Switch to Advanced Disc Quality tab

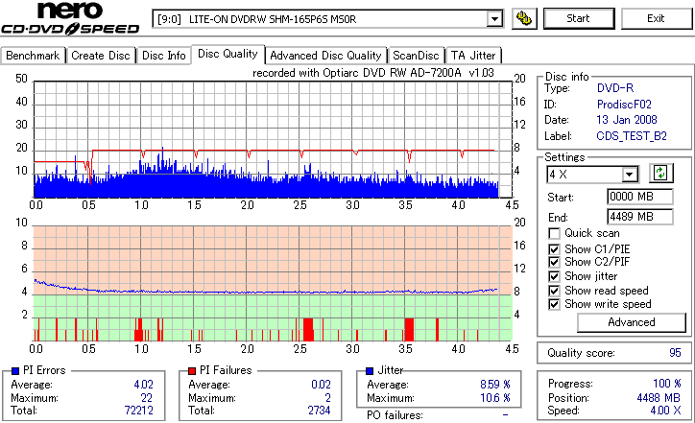(x=325, y=56)
